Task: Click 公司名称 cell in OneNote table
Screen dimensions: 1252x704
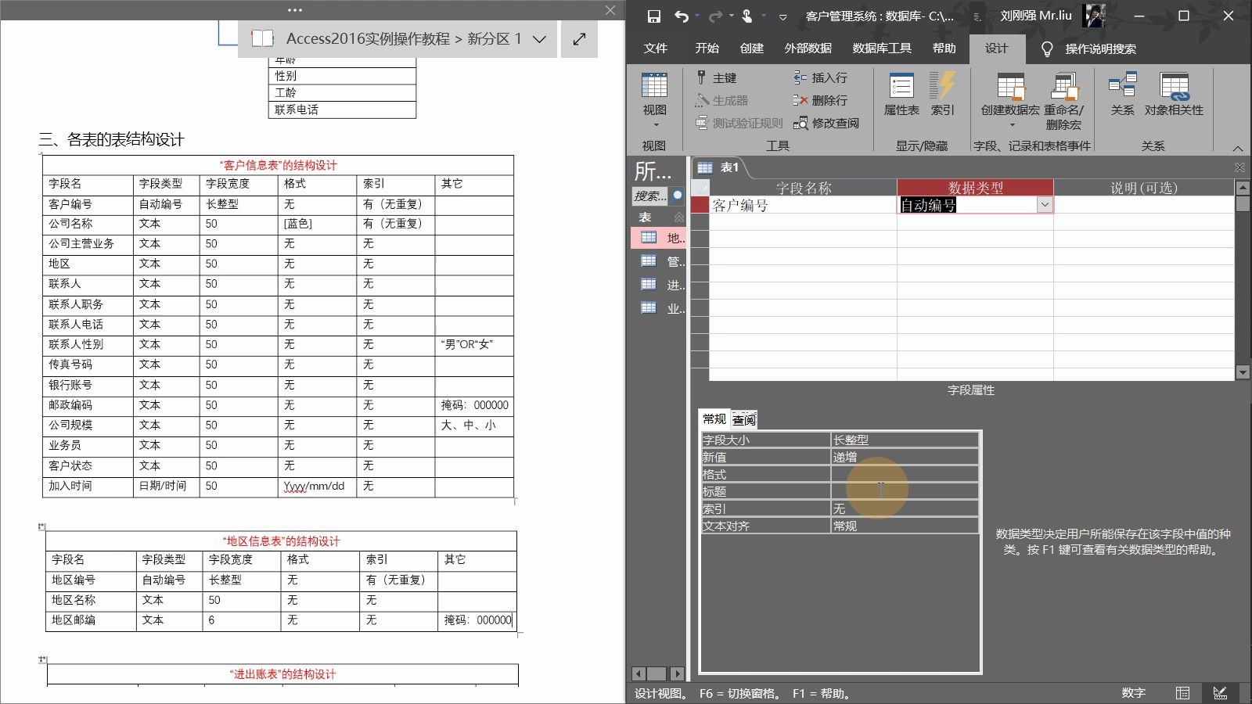Action: [x=88, y=224]
